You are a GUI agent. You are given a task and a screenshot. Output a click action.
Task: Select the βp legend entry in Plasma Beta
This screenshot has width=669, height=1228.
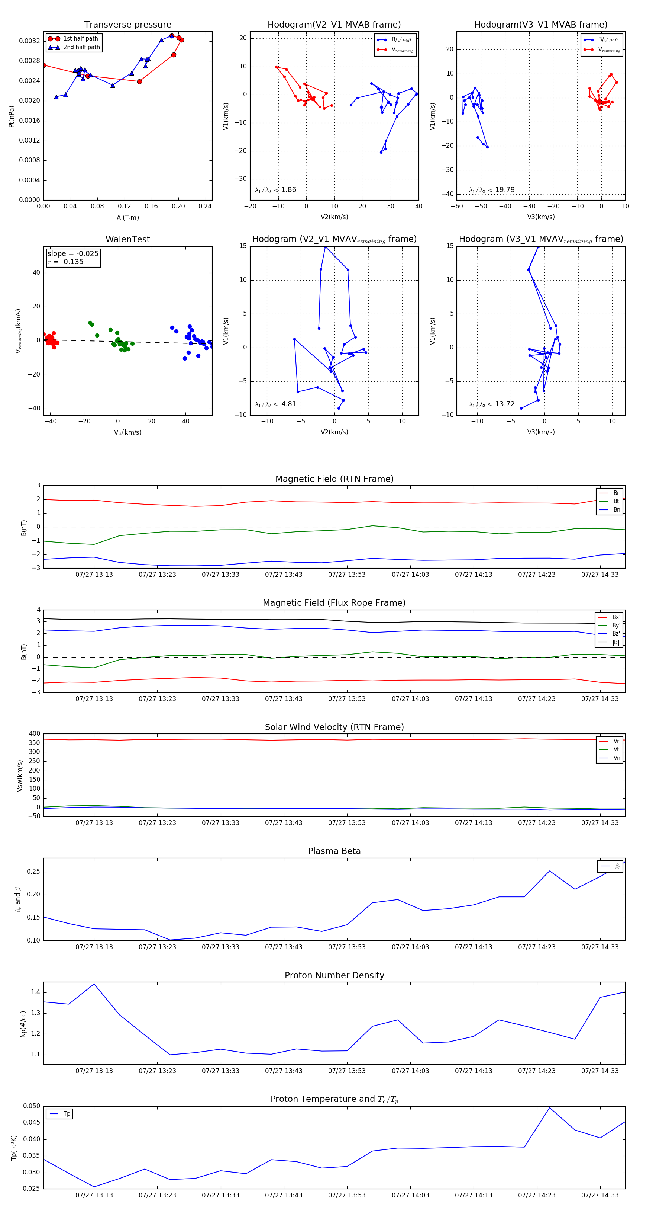tap(610, 866)
